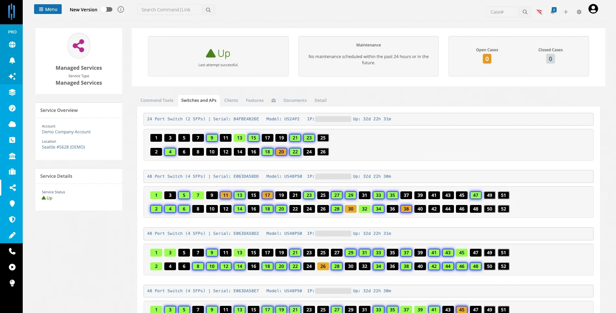The width and height of the screenshot is (616, 313).
Task: Open the settings gear icon in header
Action: (579, 12)
